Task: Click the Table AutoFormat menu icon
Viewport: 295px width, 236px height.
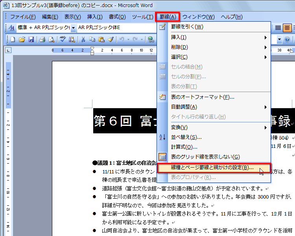Action: [162, 97]
